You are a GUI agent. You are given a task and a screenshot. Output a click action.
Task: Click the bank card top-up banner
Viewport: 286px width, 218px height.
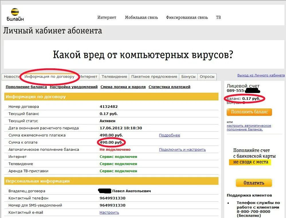pyautogui.click(x=253, y=156)
